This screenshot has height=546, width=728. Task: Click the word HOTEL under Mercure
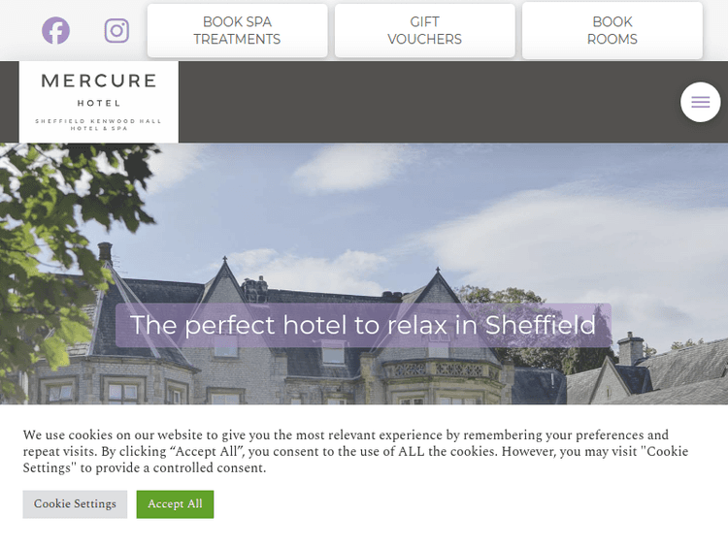(x=98, y=103)
